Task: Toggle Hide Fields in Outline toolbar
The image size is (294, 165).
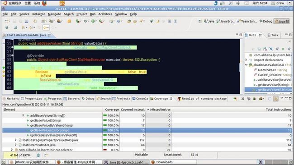Action: click(x=271, y=49)
